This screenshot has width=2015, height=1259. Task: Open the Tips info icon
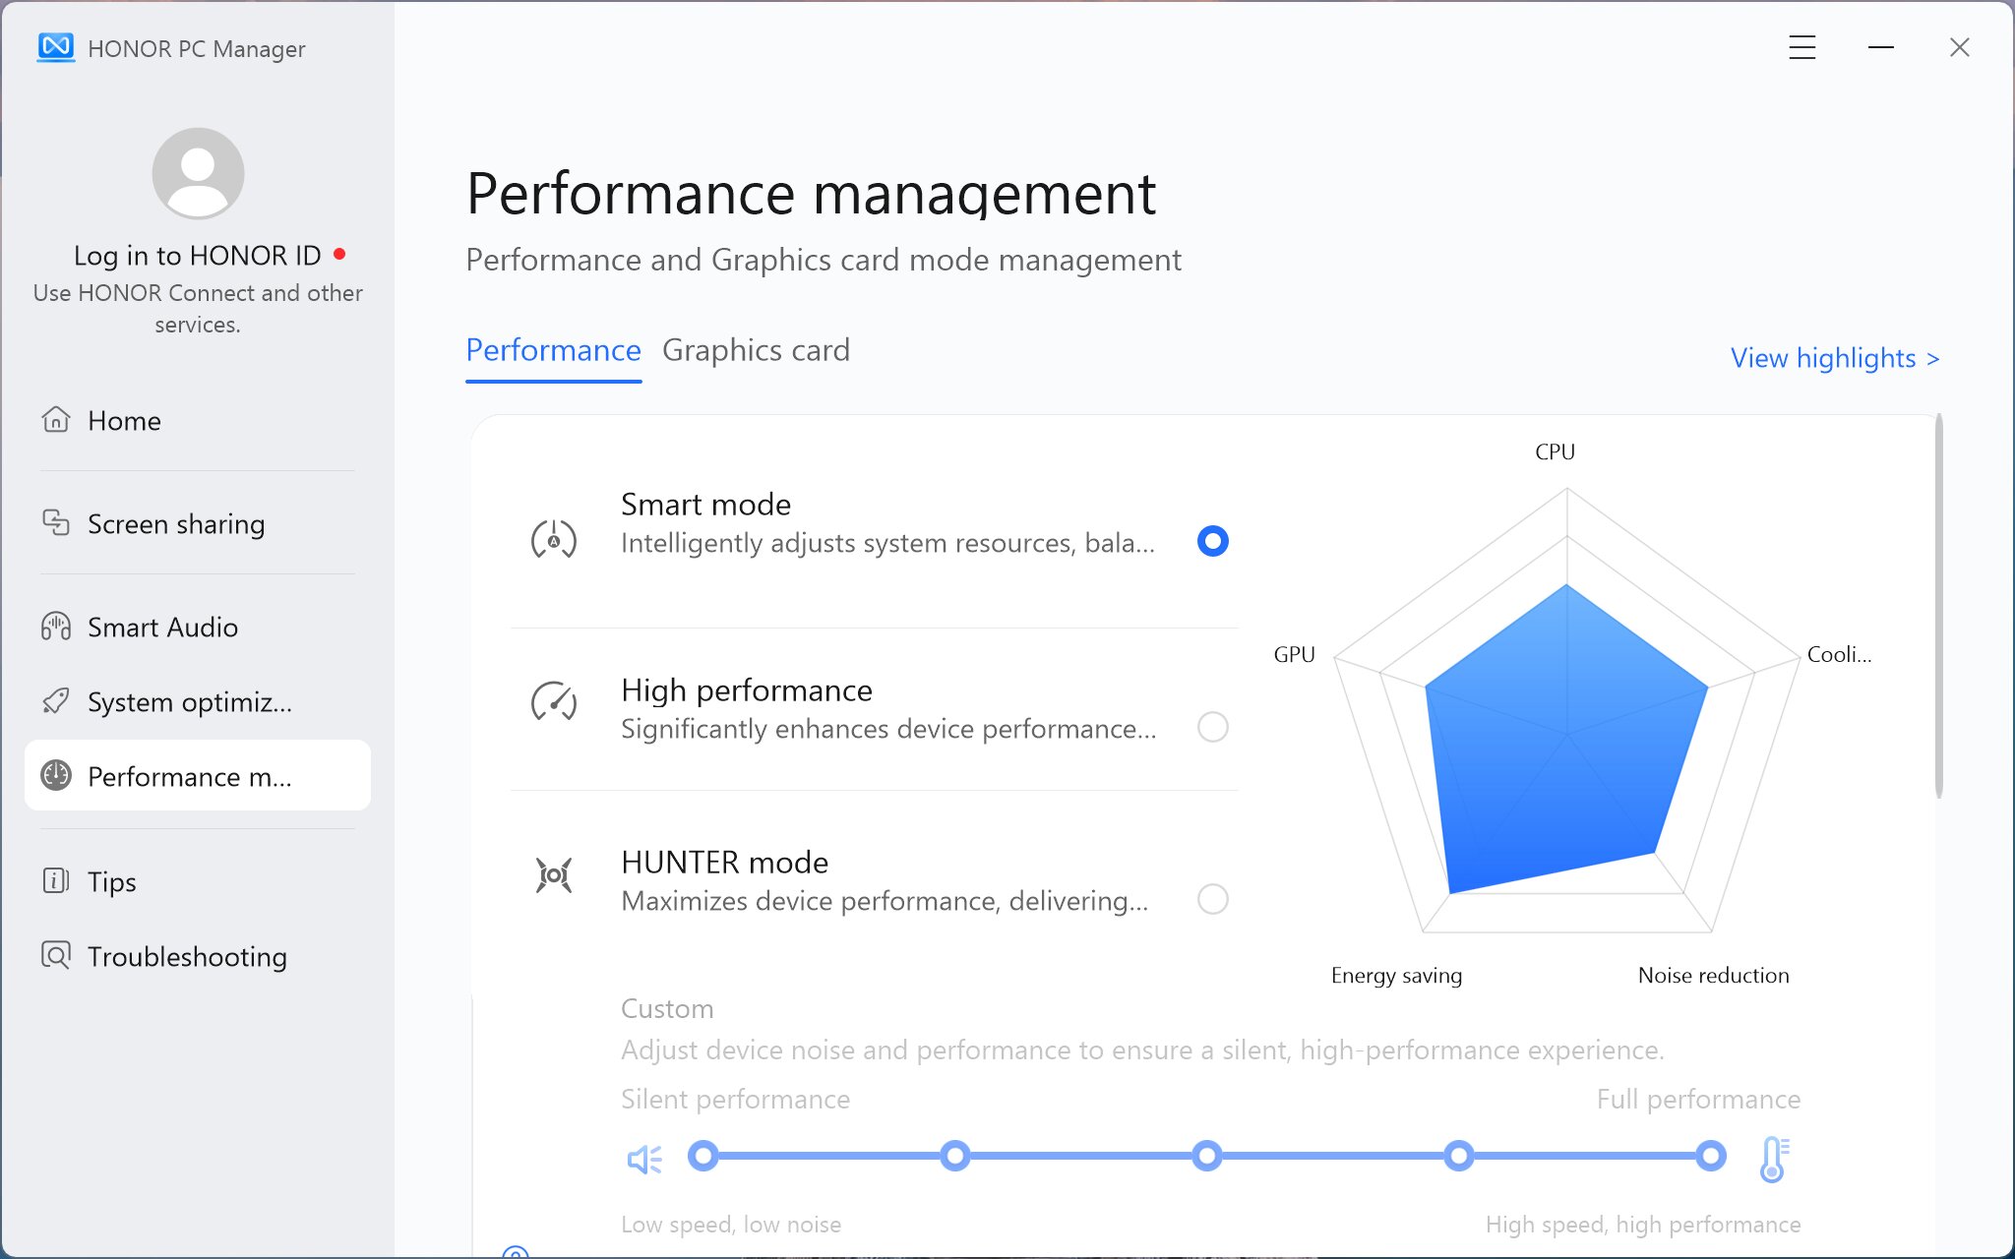click(56, 880)
